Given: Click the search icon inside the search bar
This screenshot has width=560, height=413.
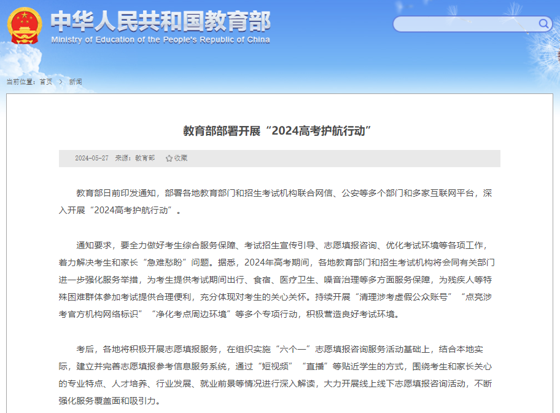Looking at the screenshot, I should pyautogui.click(x=543, y=25).
